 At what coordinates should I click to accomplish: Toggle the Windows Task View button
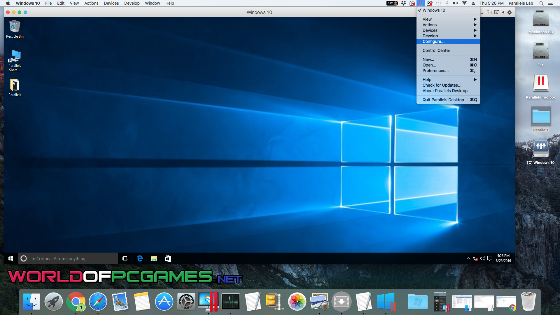[x=125, y=258]
